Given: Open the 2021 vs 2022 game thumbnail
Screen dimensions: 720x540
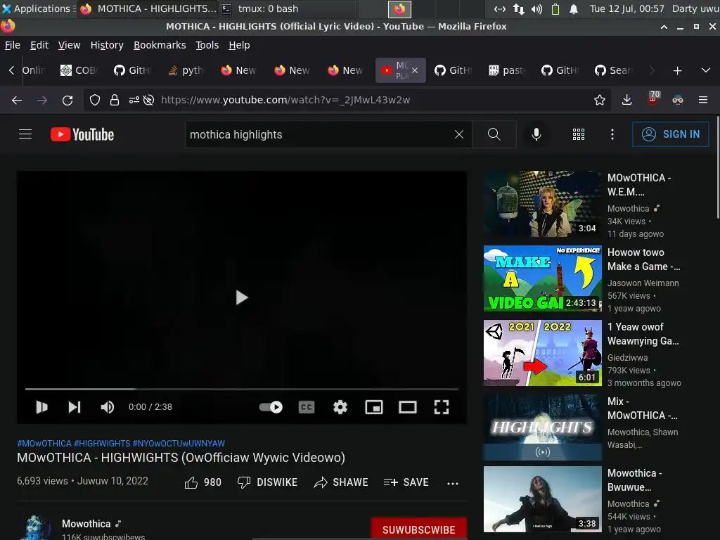Looking at the screenshot, I should point(542,353).
